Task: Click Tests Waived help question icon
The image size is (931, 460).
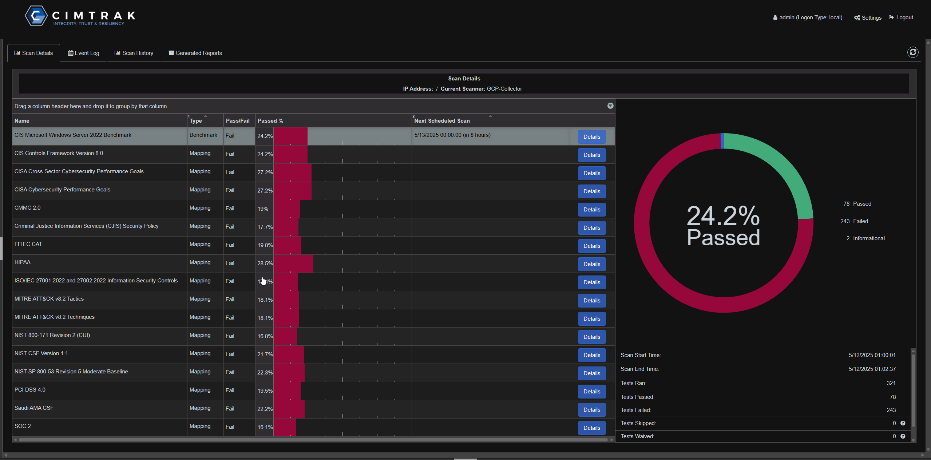Action: point(903,436)
